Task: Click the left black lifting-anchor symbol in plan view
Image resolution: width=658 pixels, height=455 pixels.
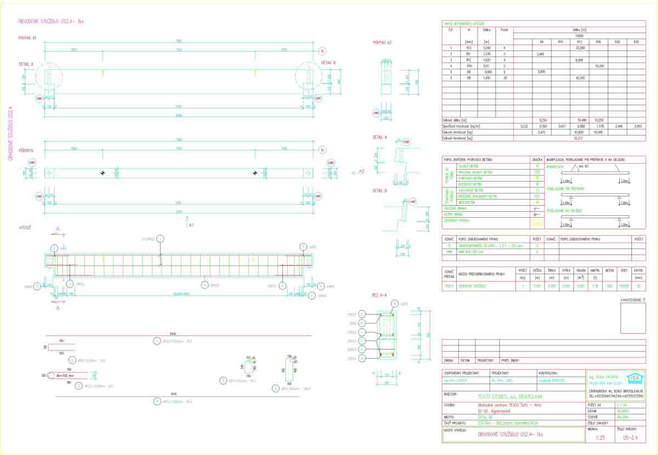Action: (101, 173)
